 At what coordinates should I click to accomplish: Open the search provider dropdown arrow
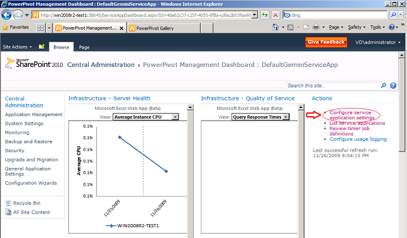click(x=401, y=15)
